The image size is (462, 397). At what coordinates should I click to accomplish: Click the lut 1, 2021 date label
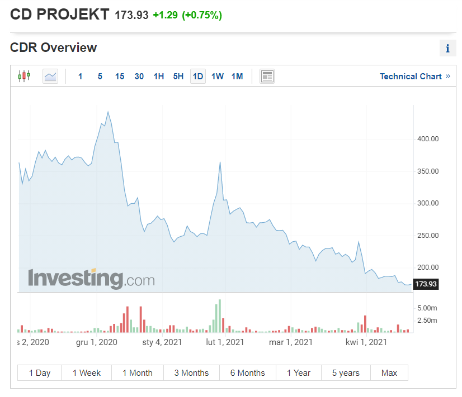(225, 342)
